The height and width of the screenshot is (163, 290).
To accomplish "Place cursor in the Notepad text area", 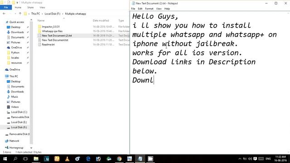I will point(209,82).
